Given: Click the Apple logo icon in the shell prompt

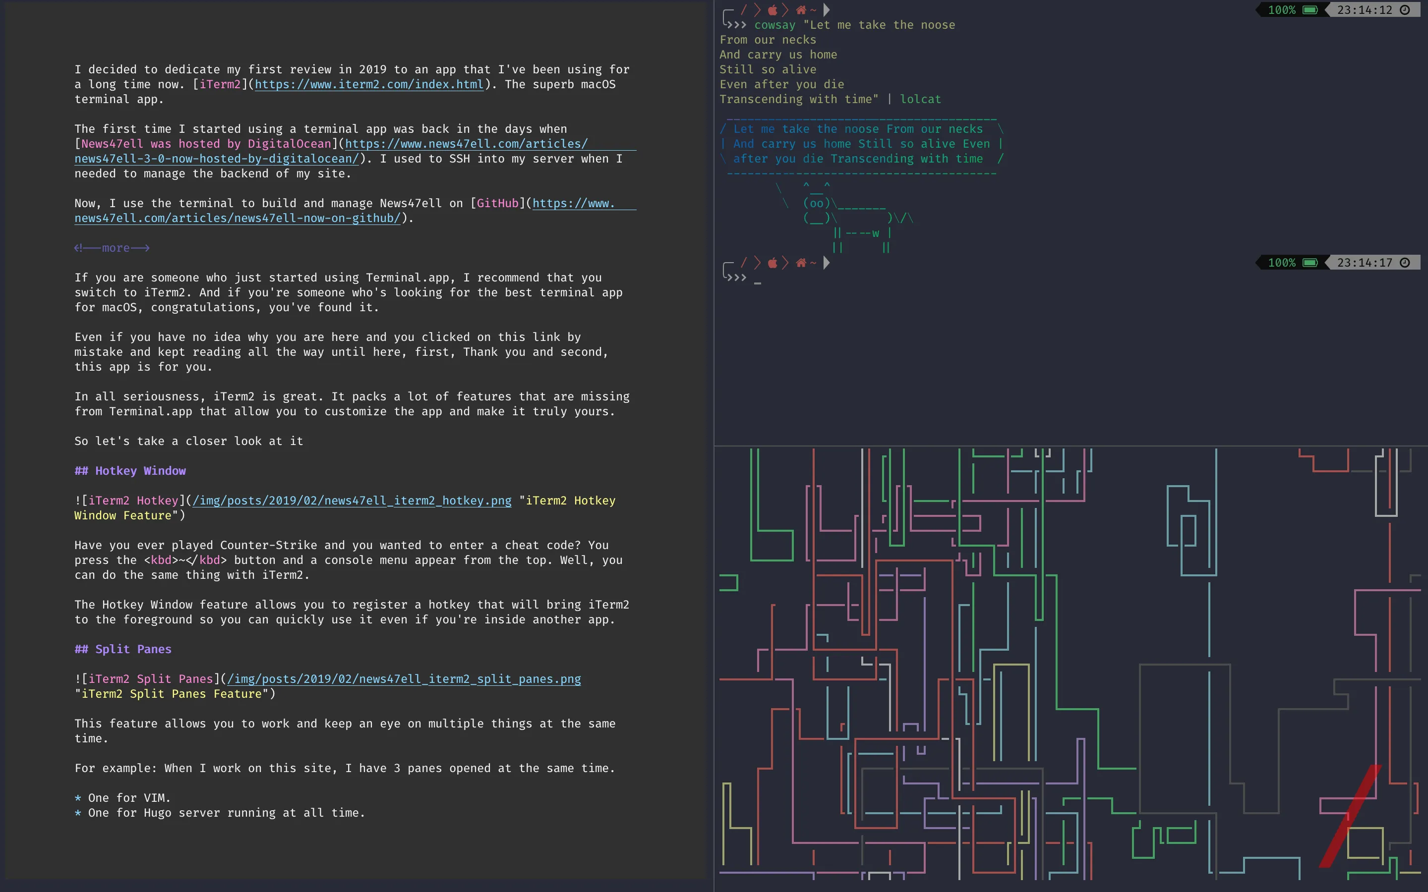Looking at the screenshot, I should 772,9.
